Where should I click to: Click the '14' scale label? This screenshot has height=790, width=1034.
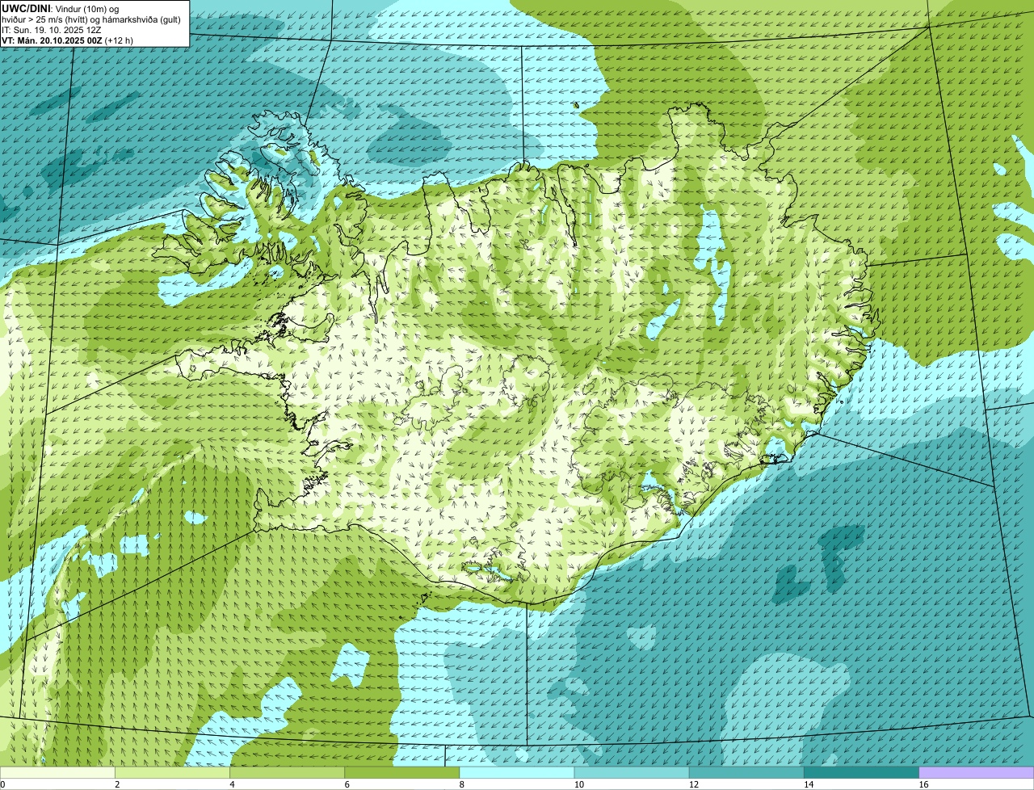[x=809, y=784]
